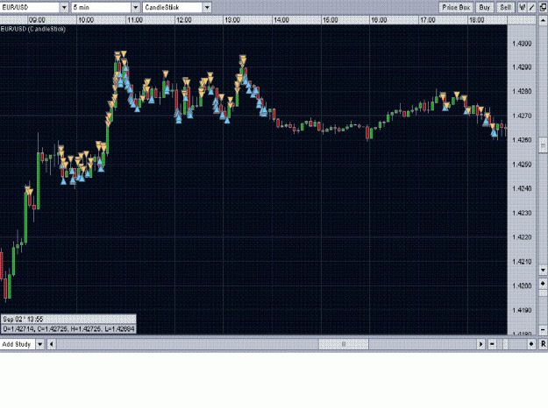Click the horizontal zoom slider handle
This screenshot has width=548, height=408.
coord(505,344)
